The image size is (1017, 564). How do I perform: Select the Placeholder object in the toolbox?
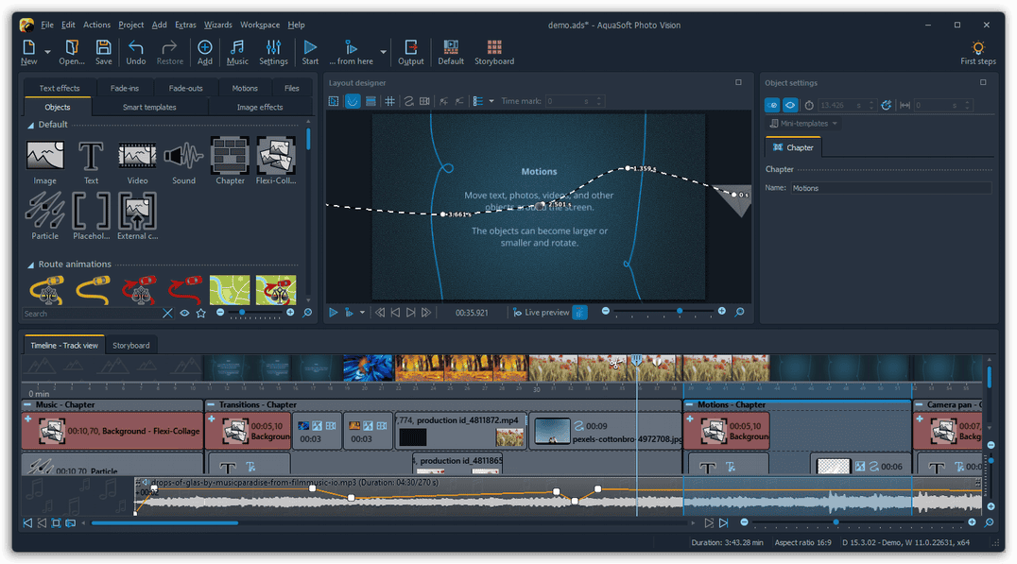pyautogui.click(x=91, y=216)
